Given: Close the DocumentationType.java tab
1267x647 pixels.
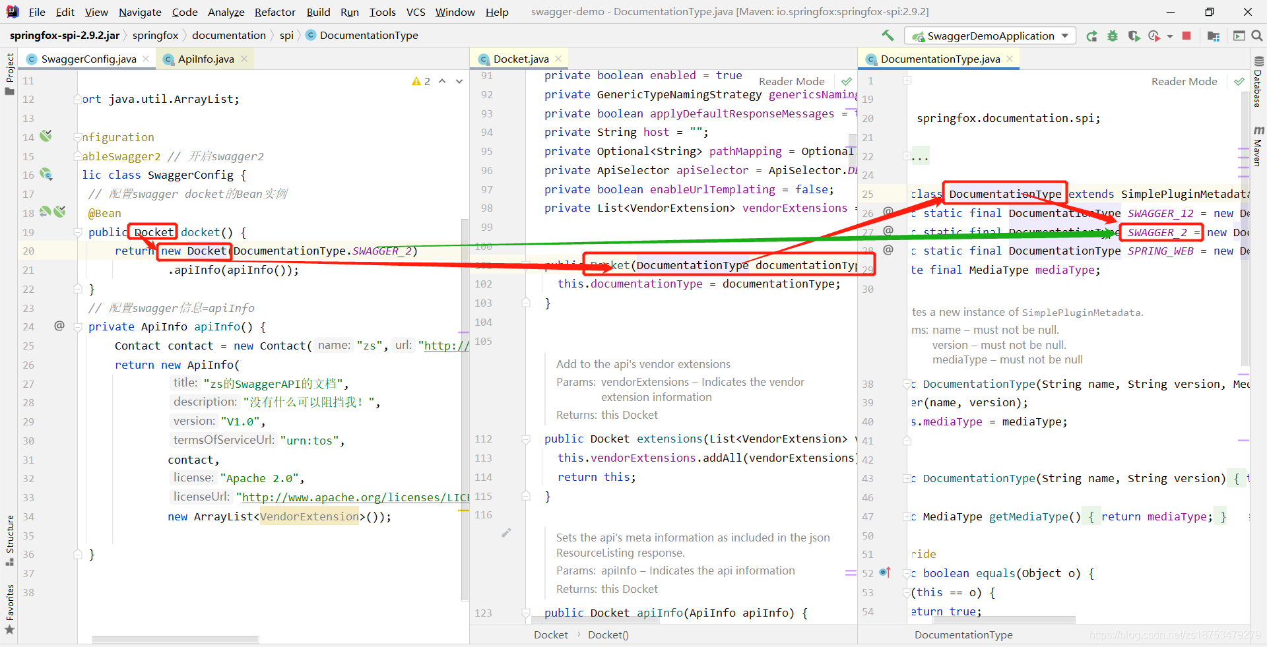Looking at the screenshot, I should [1010, 59].
